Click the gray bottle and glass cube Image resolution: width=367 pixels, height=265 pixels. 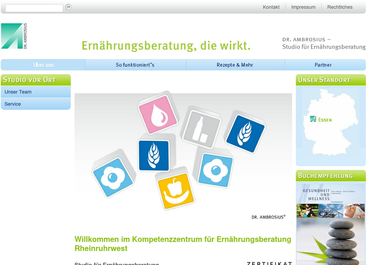[201, 129]
